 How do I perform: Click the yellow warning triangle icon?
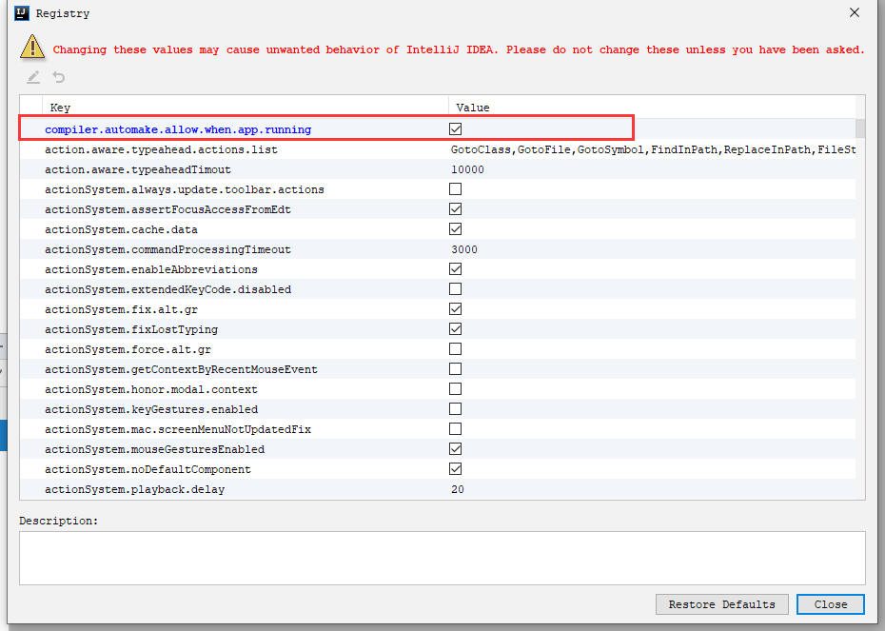point(32,47)
